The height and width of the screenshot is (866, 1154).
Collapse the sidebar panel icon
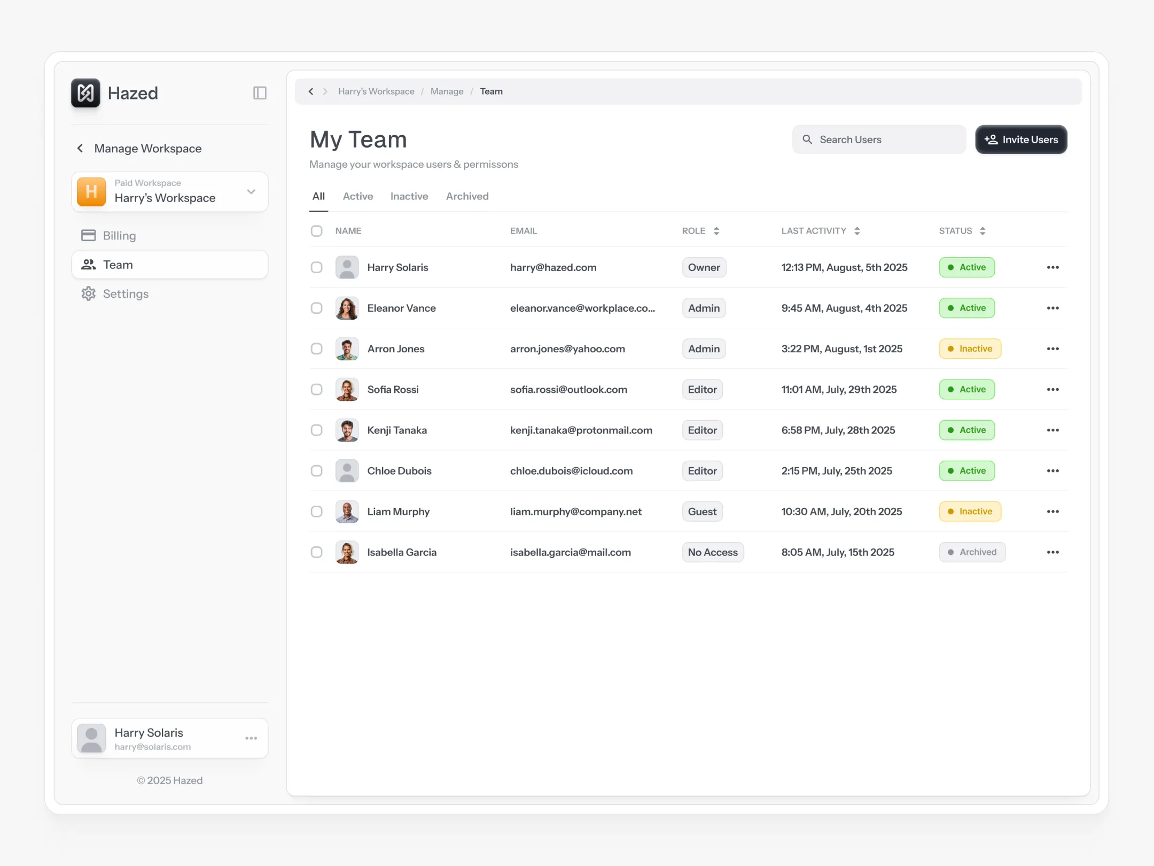tap(260, 93)
